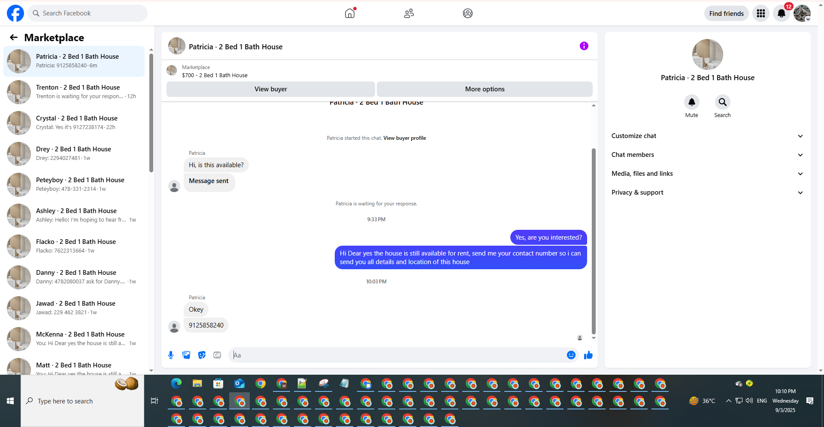Click Patricia's large profile picture in right panel
Image resolution: width=824 pixels, height=427 pixels.
coord(708,54)
